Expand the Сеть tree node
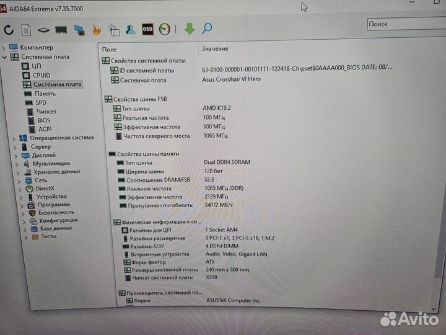The height and width of the screenshot is (335, 446). 19,181
